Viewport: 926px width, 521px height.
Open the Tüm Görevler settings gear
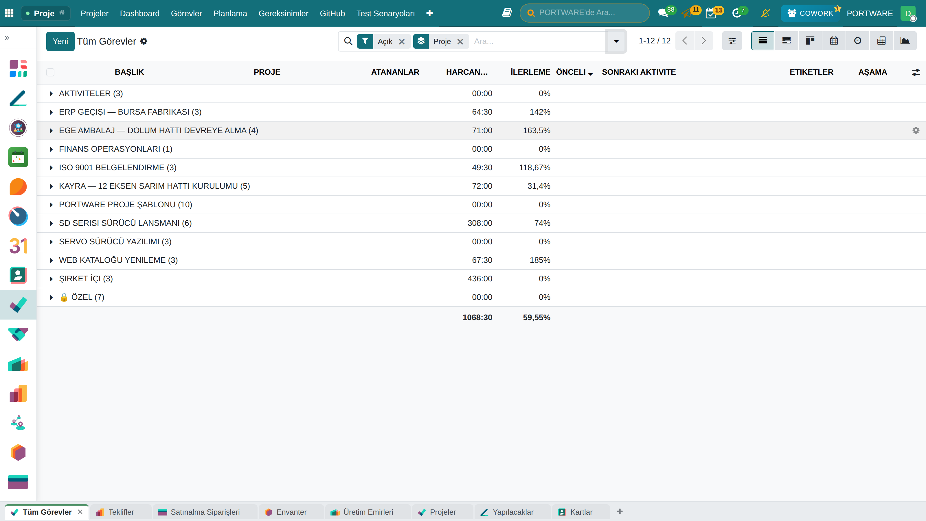(x=144, y=41)
